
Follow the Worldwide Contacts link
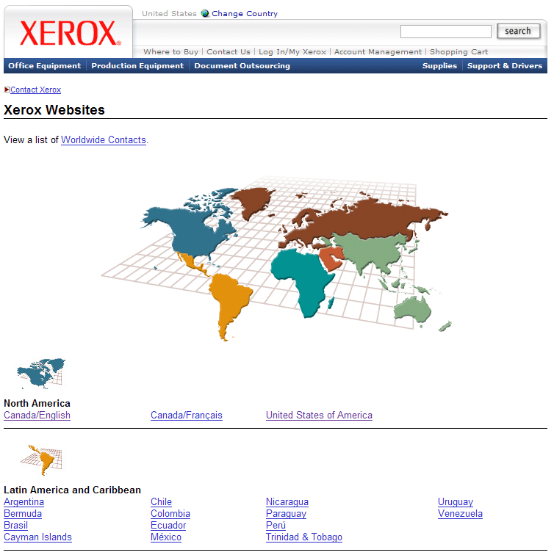click(x=104, y=139)
